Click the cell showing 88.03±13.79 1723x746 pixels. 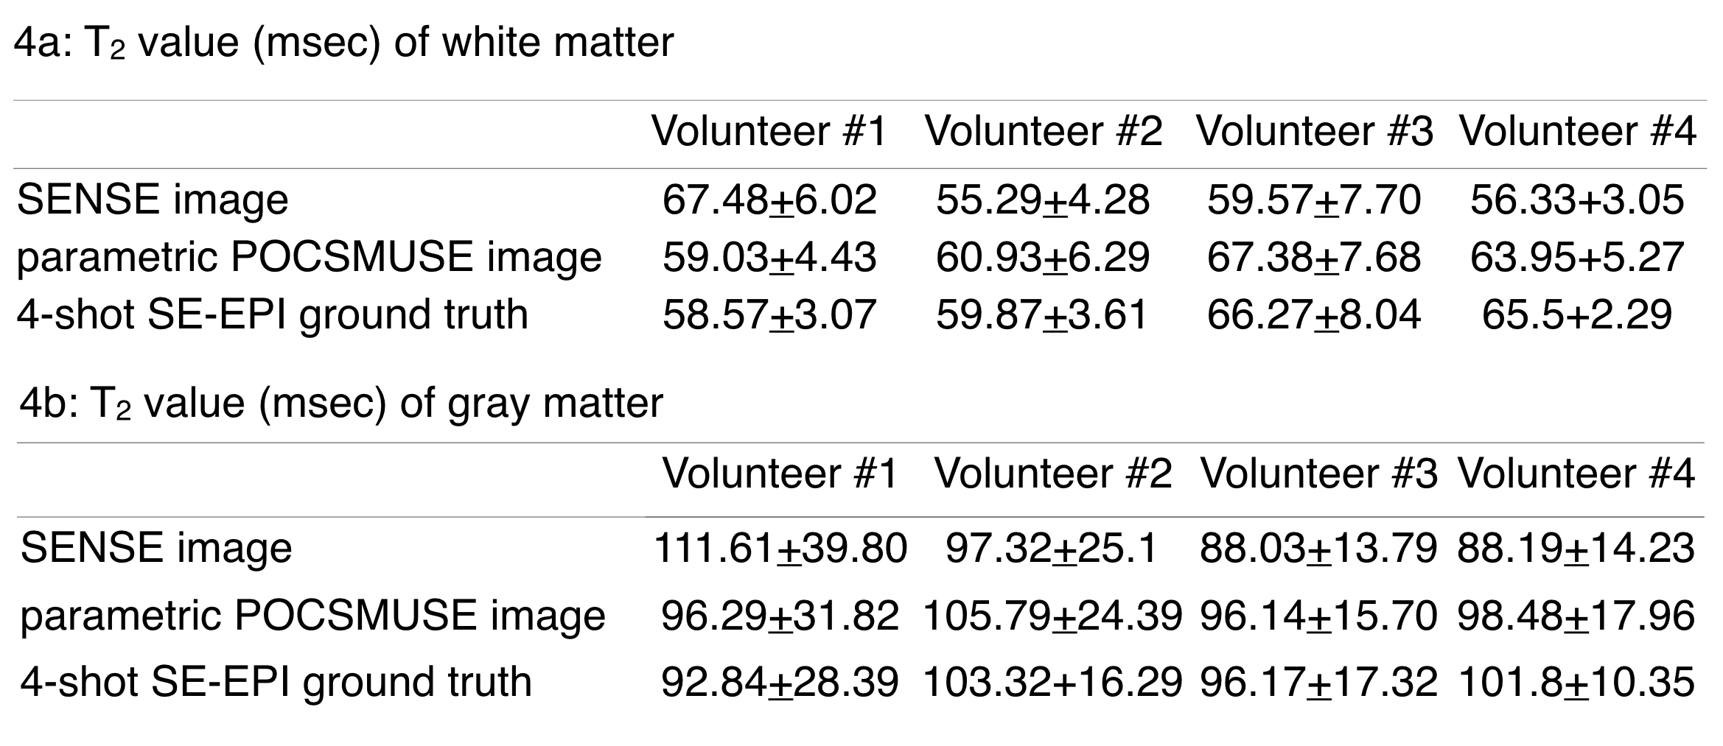click(x=1318, y=549)
